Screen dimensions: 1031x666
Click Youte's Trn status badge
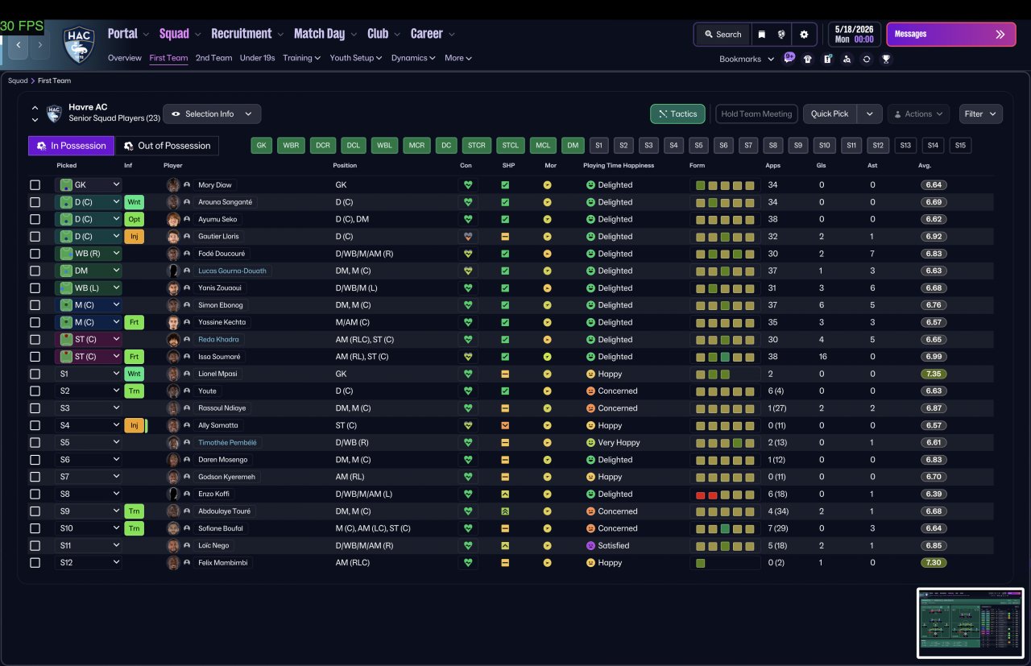(x=135, y=391)
